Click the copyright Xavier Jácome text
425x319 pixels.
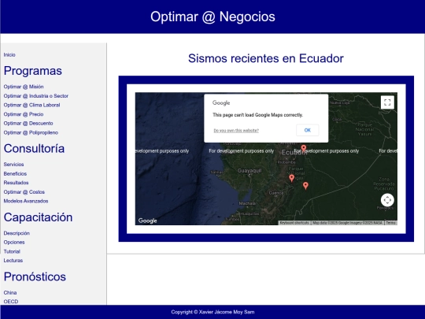213,312
